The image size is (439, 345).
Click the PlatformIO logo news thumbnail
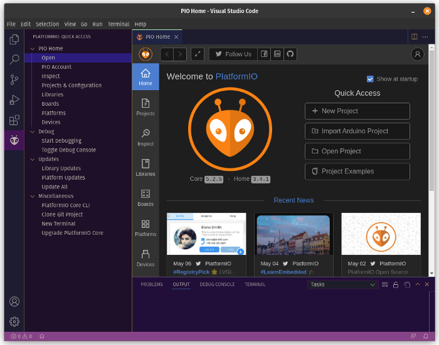coord(381,234)
